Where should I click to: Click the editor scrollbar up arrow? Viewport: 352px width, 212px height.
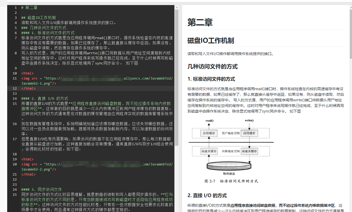coord(176,8)
